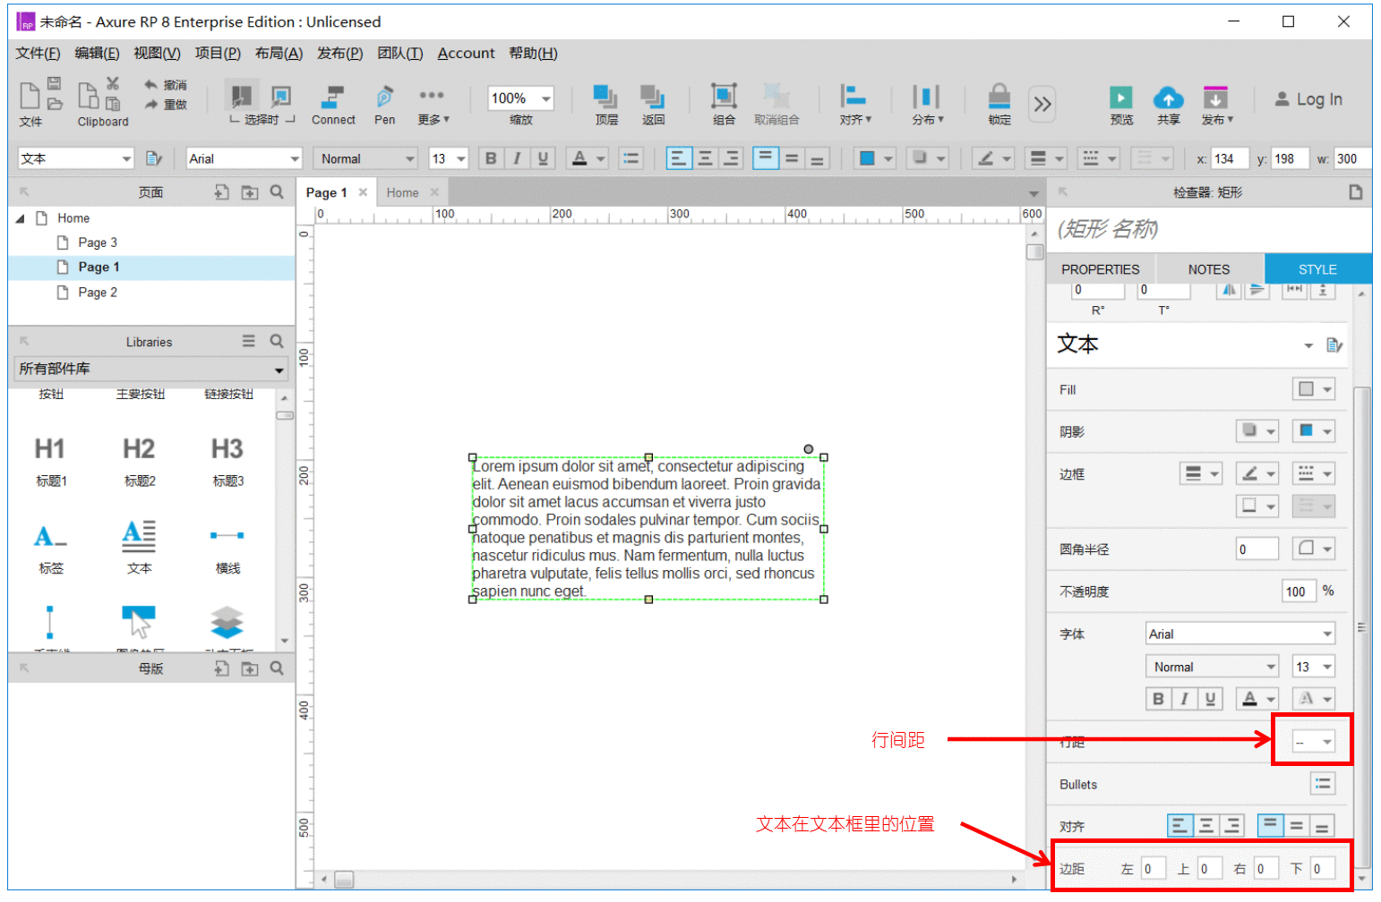Toggle bullet list in the top format toolbar
The height and width of the screenshot is (902, 1381).
click(x=631, y=158)
